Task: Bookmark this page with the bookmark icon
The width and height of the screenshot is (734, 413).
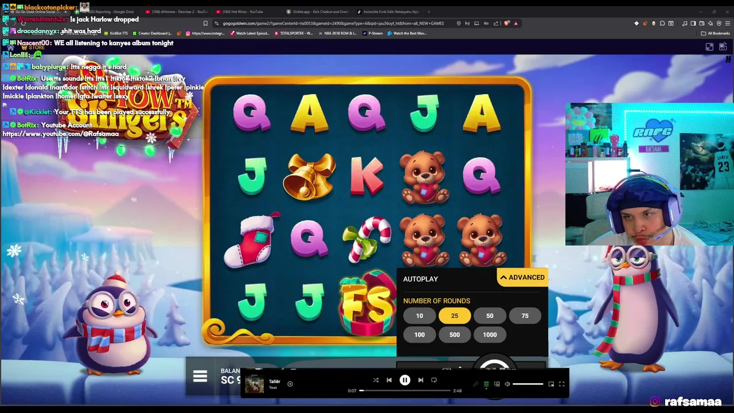Action: point(205,24)
